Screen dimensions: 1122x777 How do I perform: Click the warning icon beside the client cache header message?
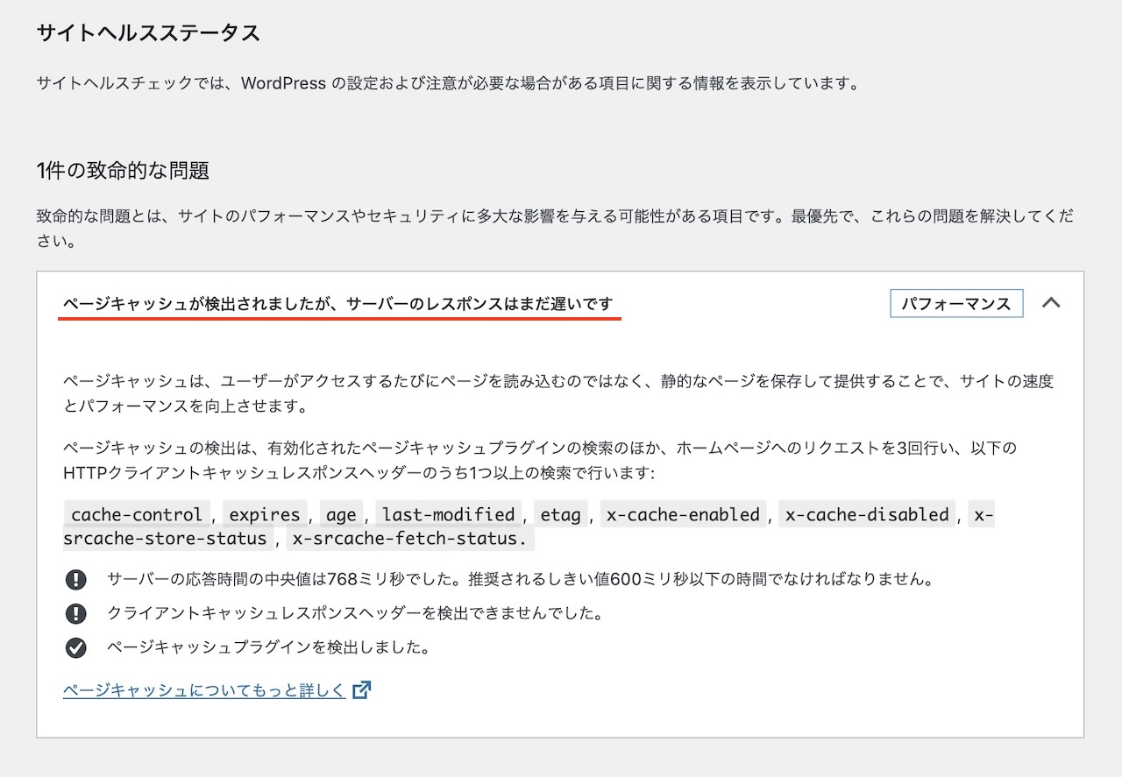coord(76,613)
